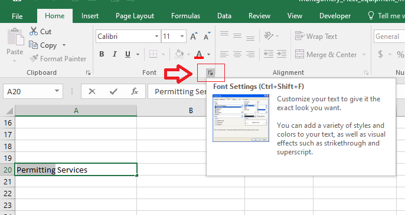Expand the Merge & Center dropdown arrow
The width and height of the screenshot is (405, 215).
[x=364, y=54]
